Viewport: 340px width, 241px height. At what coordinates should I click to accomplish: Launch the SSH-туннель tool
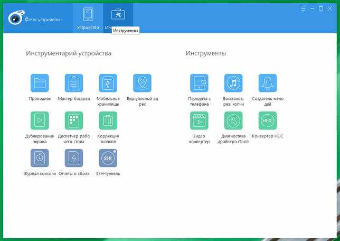pos(108,158)
